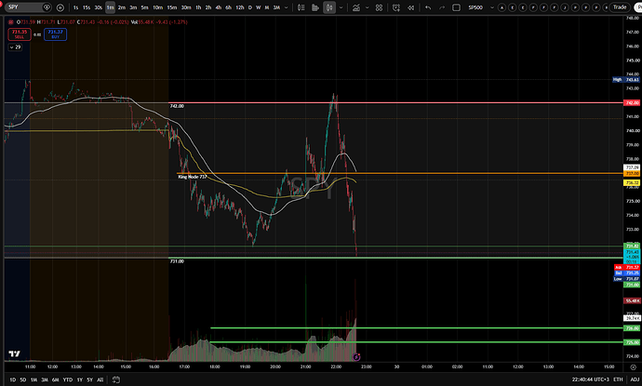Set the date range to 1M
The width and height of the screenshot is (642, 386).
click(x=33, y=379)
